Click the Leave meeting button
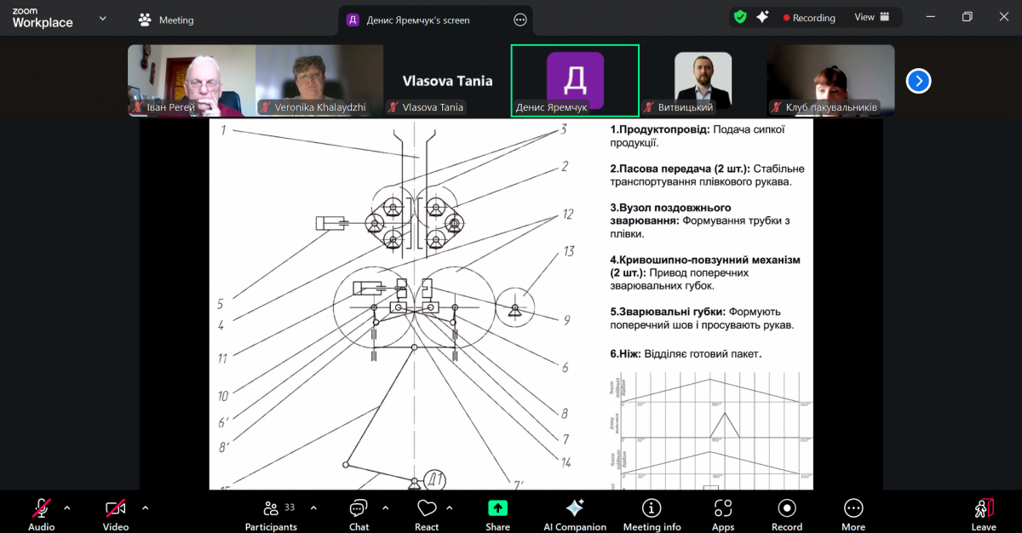1022x533 pixels. [x=984, y=514]
